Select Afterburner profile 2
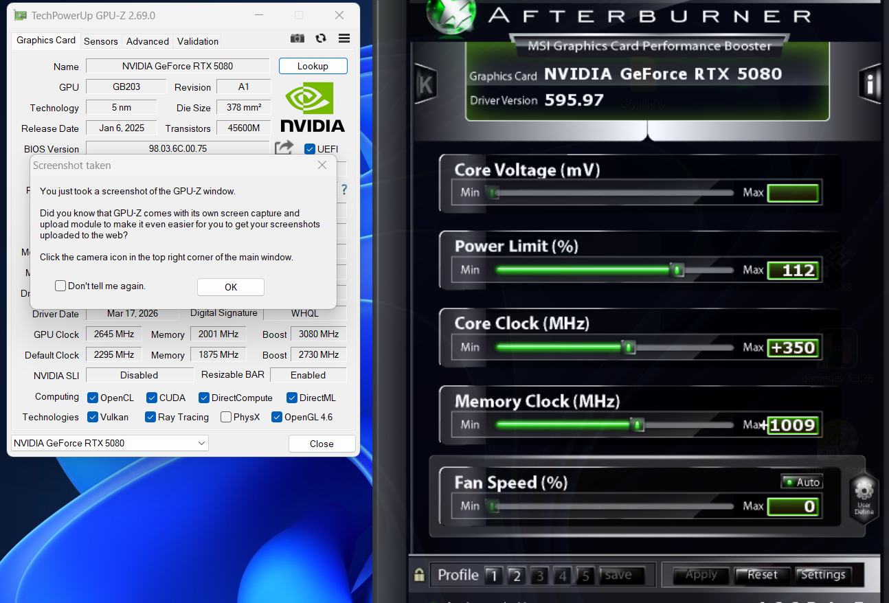 pyautogui.click(x=517, y=576)
